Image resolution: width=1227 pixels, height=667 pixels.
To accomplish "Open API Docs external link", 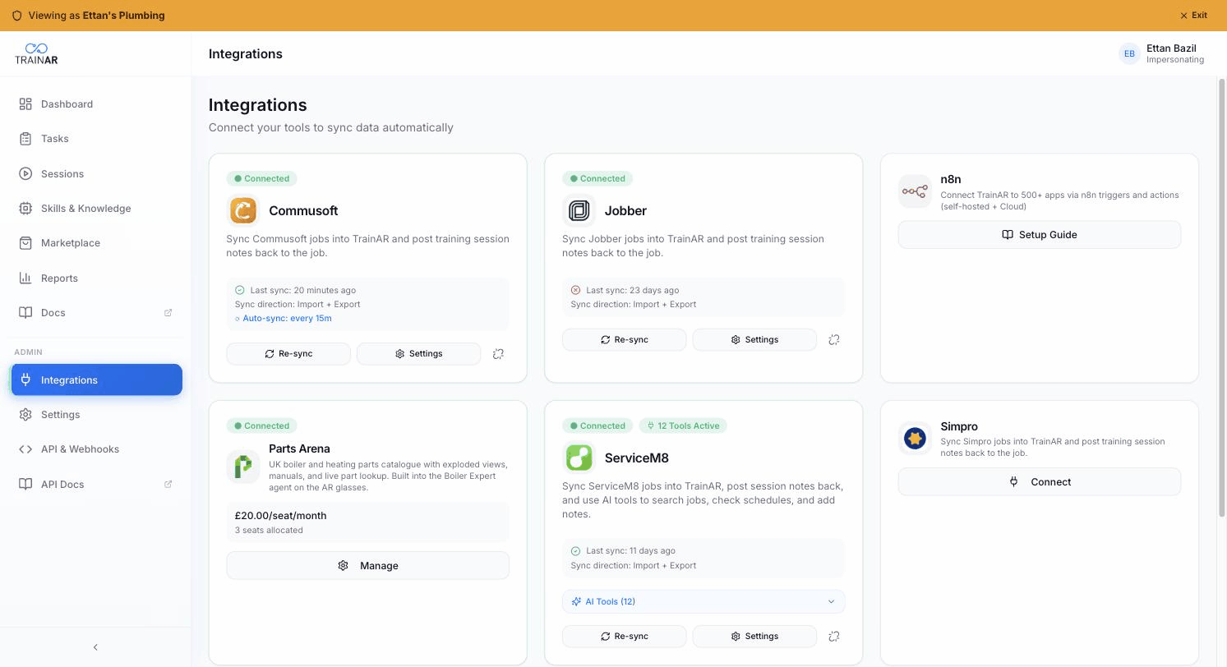I will [96, 485].
